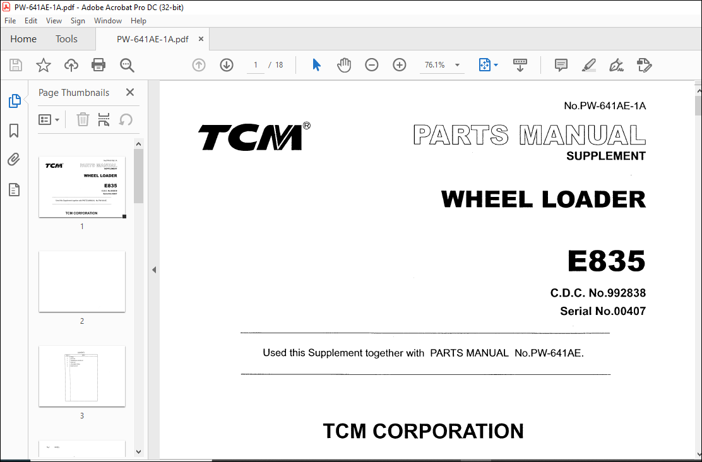Open the thumbnail options dropdown
The image size is (702, 462).
49,119
